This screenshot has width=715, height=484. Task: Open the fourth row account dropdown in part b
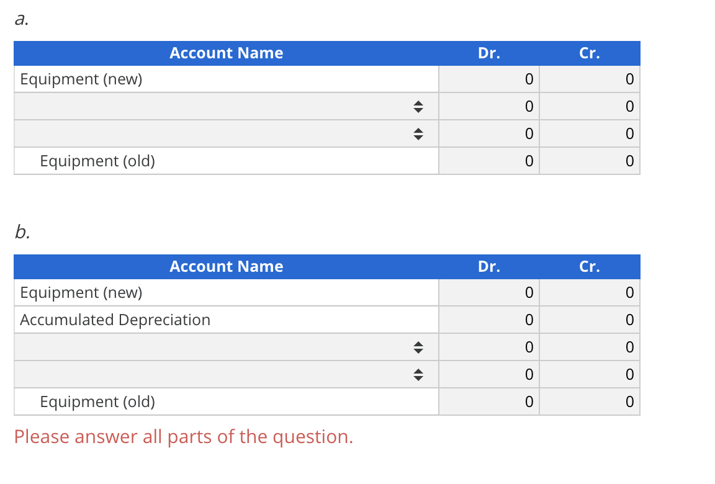(x=419, y=374)
